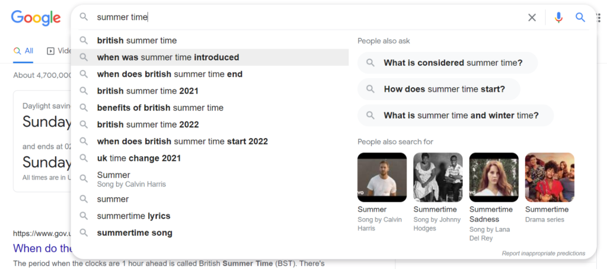Click the blue search magnifier button

pyautogui.click(x=580, y=17)
